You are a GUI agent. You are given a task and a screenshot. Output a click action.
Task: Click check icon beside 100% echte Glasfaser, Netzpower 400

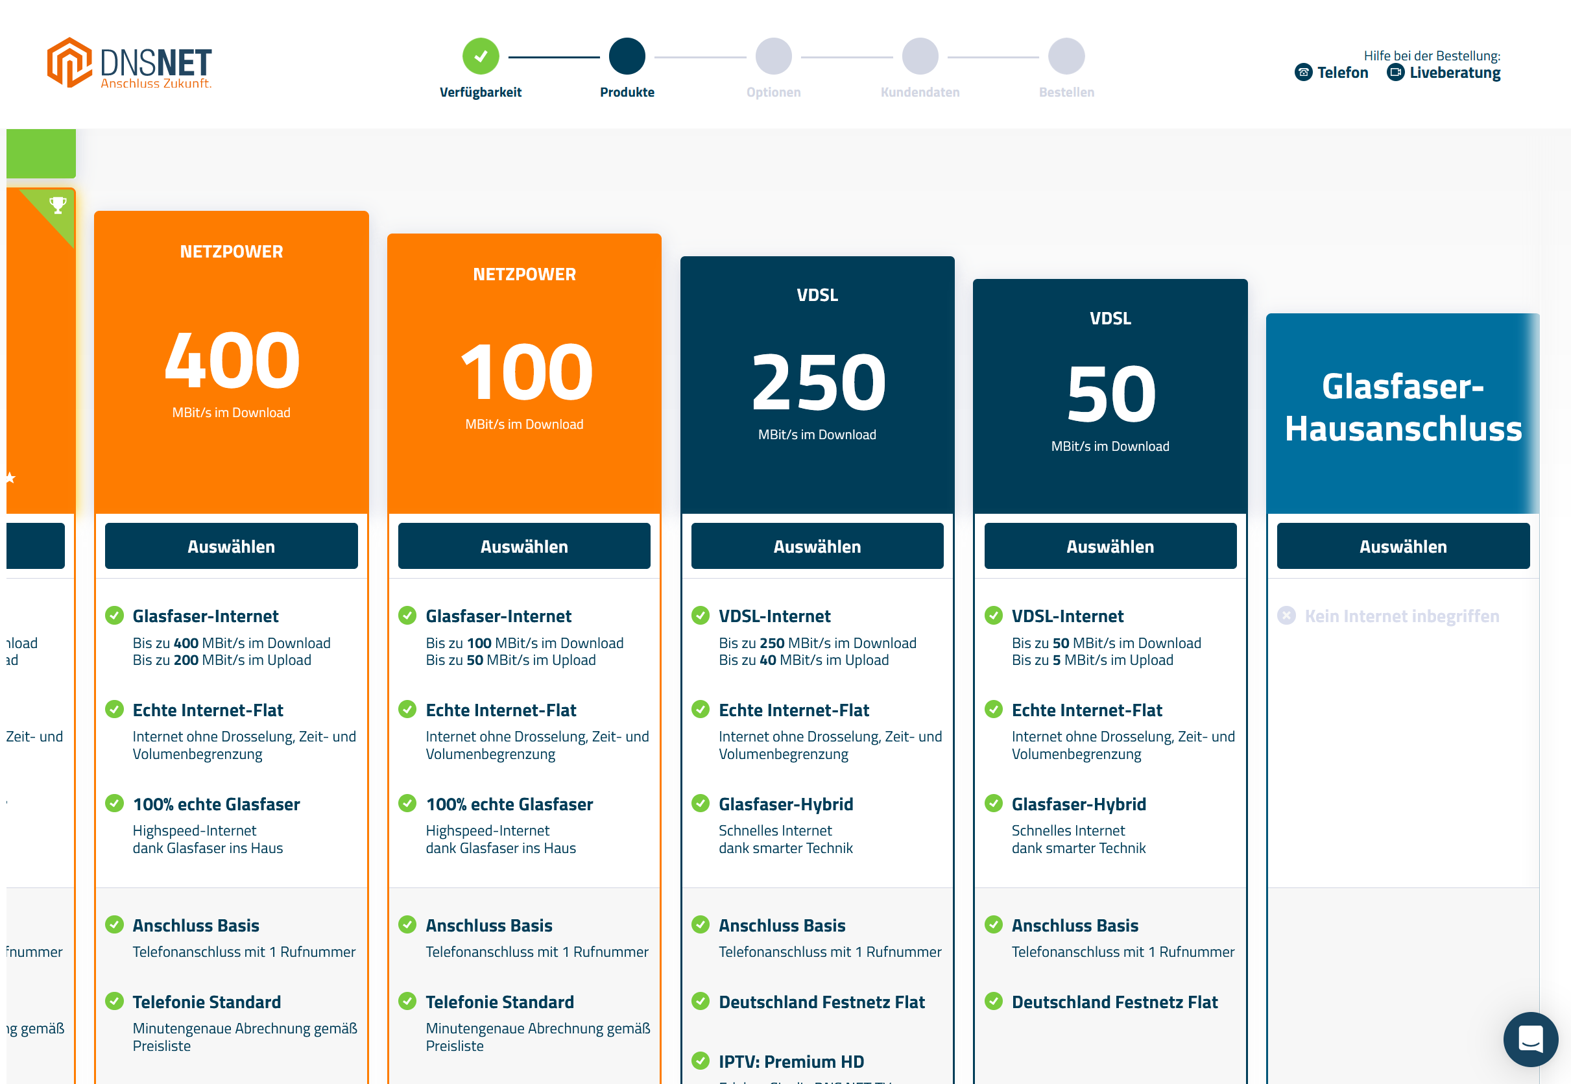pyautogui.click(x=115, y=804)
